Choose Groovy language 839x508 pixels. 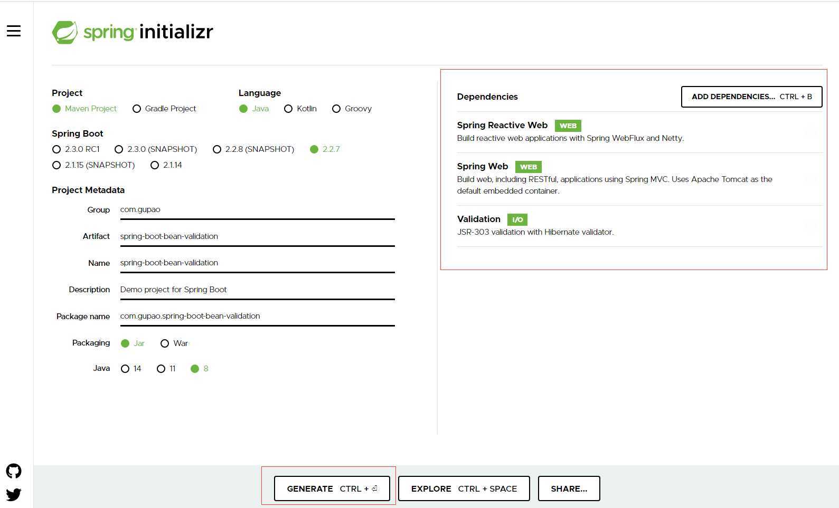click(352, 109)
